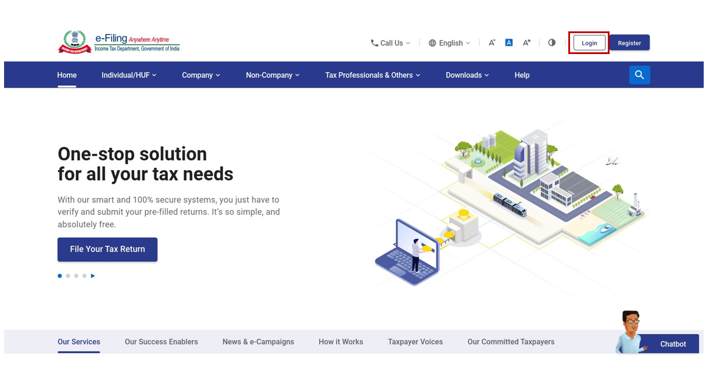The height and width of the screenshot is (380, 713).
Task: Toggle dark mode with contrast icon
Action: (x=551, y=42)
